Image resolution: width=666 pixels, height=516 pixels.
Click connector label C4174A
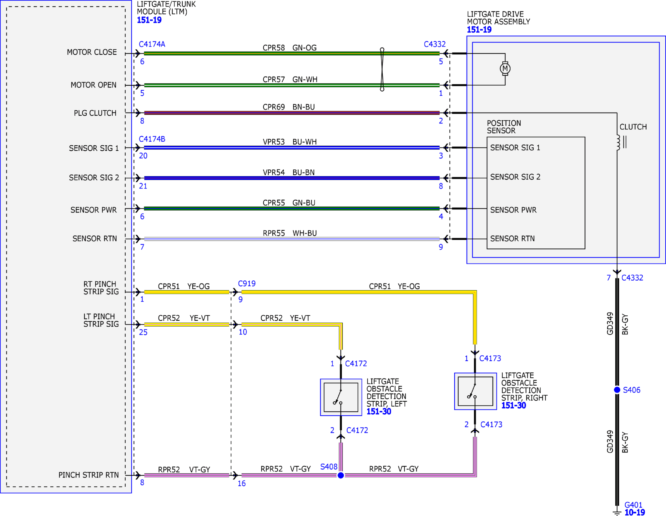point(152,44)
